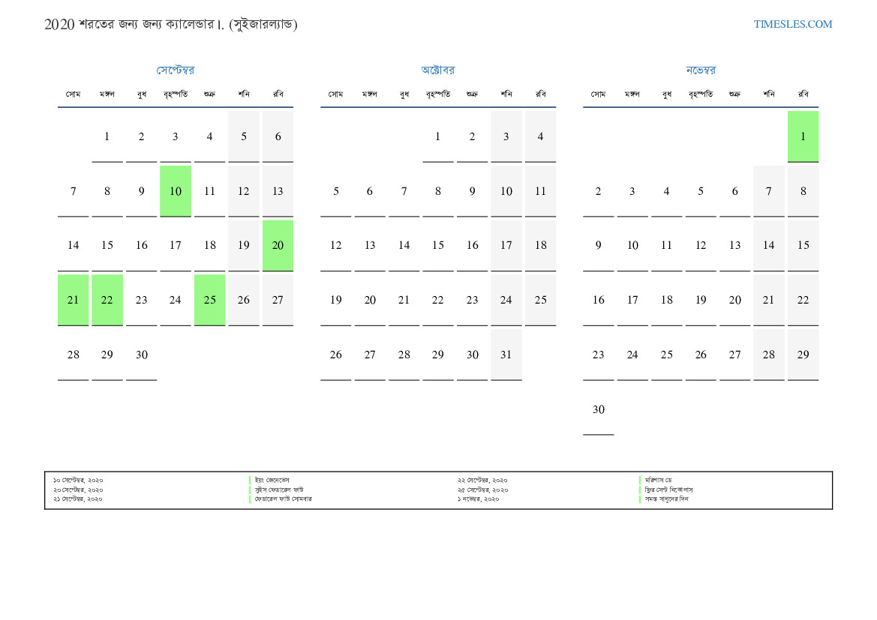Select October 31 in the calendar
Viewport: 877px width, 620px height.
point(506,355)
